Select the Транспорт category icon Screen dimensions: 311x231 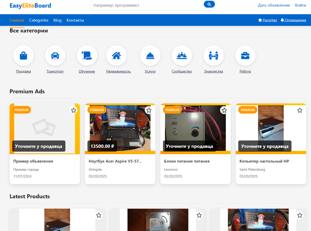click(55, 56)
